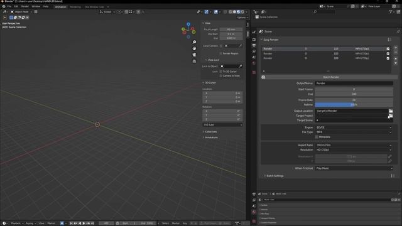Click the Target Scene field
The width and height of the screenshot is (402, 226).
coord(354,121)
